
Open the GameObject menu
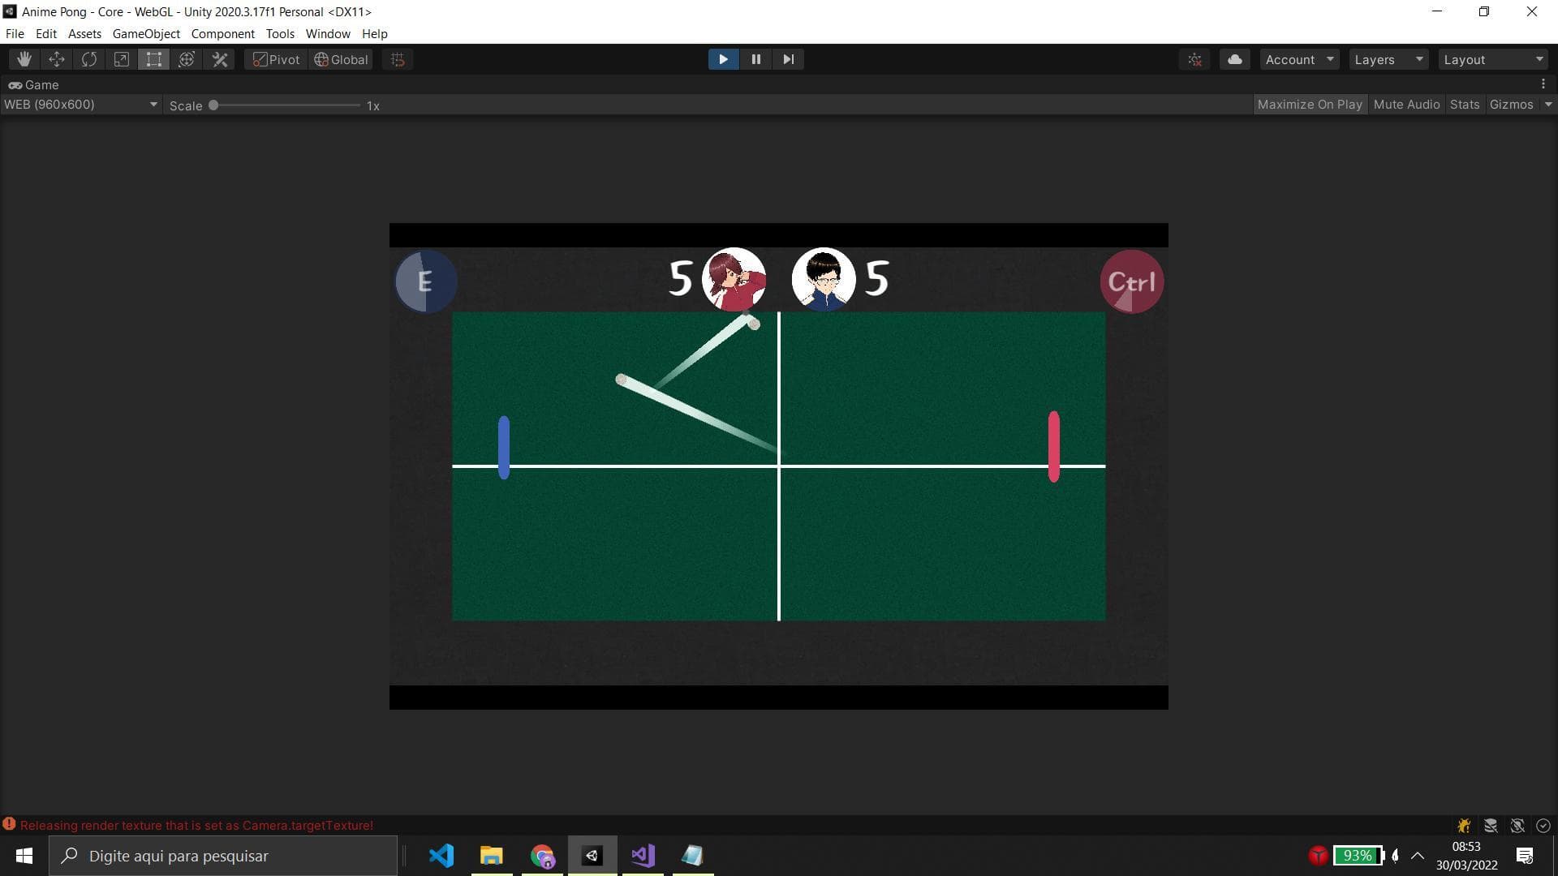tap(146, 34)
